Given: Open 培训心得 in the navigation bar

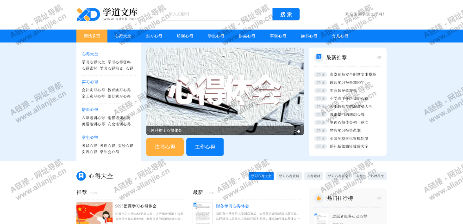Looking at the screenshot, I should 185,36.
